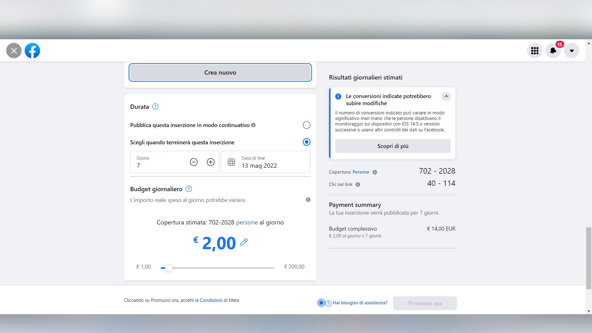Viewport: 592px width, 333px height.
Task: Click the daily budget slider handle
Action: [x=169, y=268]
